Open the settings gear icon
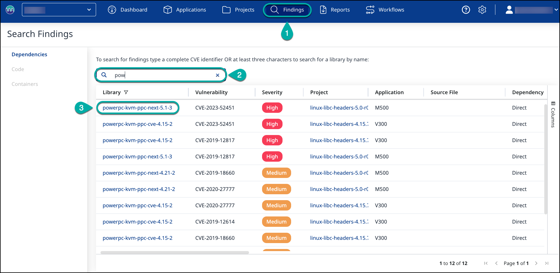This screenshot has width=560, height=273. click(482, 10)
